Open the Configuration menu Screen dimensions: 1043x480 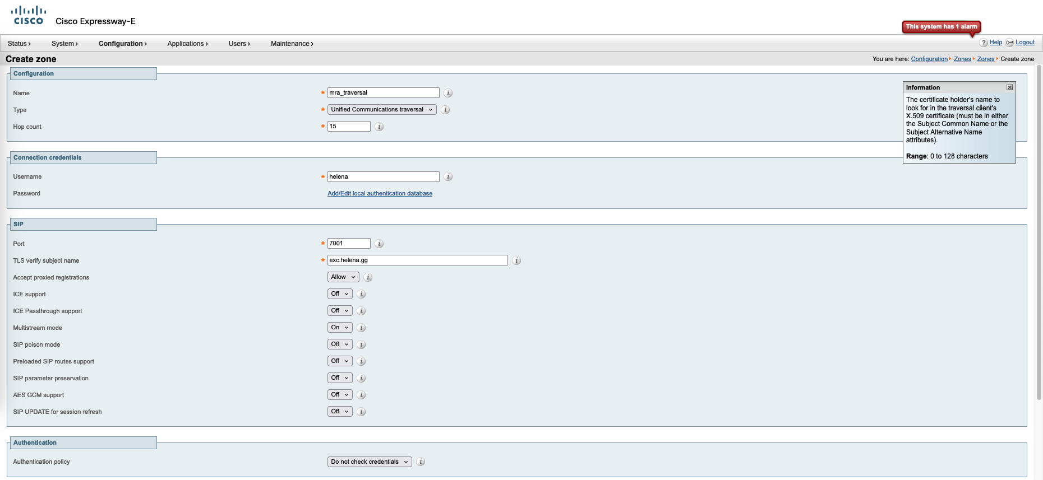(x=122, y=44)
